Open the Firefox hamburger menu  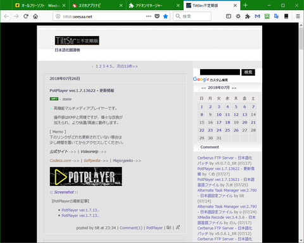tap(298, 16)
